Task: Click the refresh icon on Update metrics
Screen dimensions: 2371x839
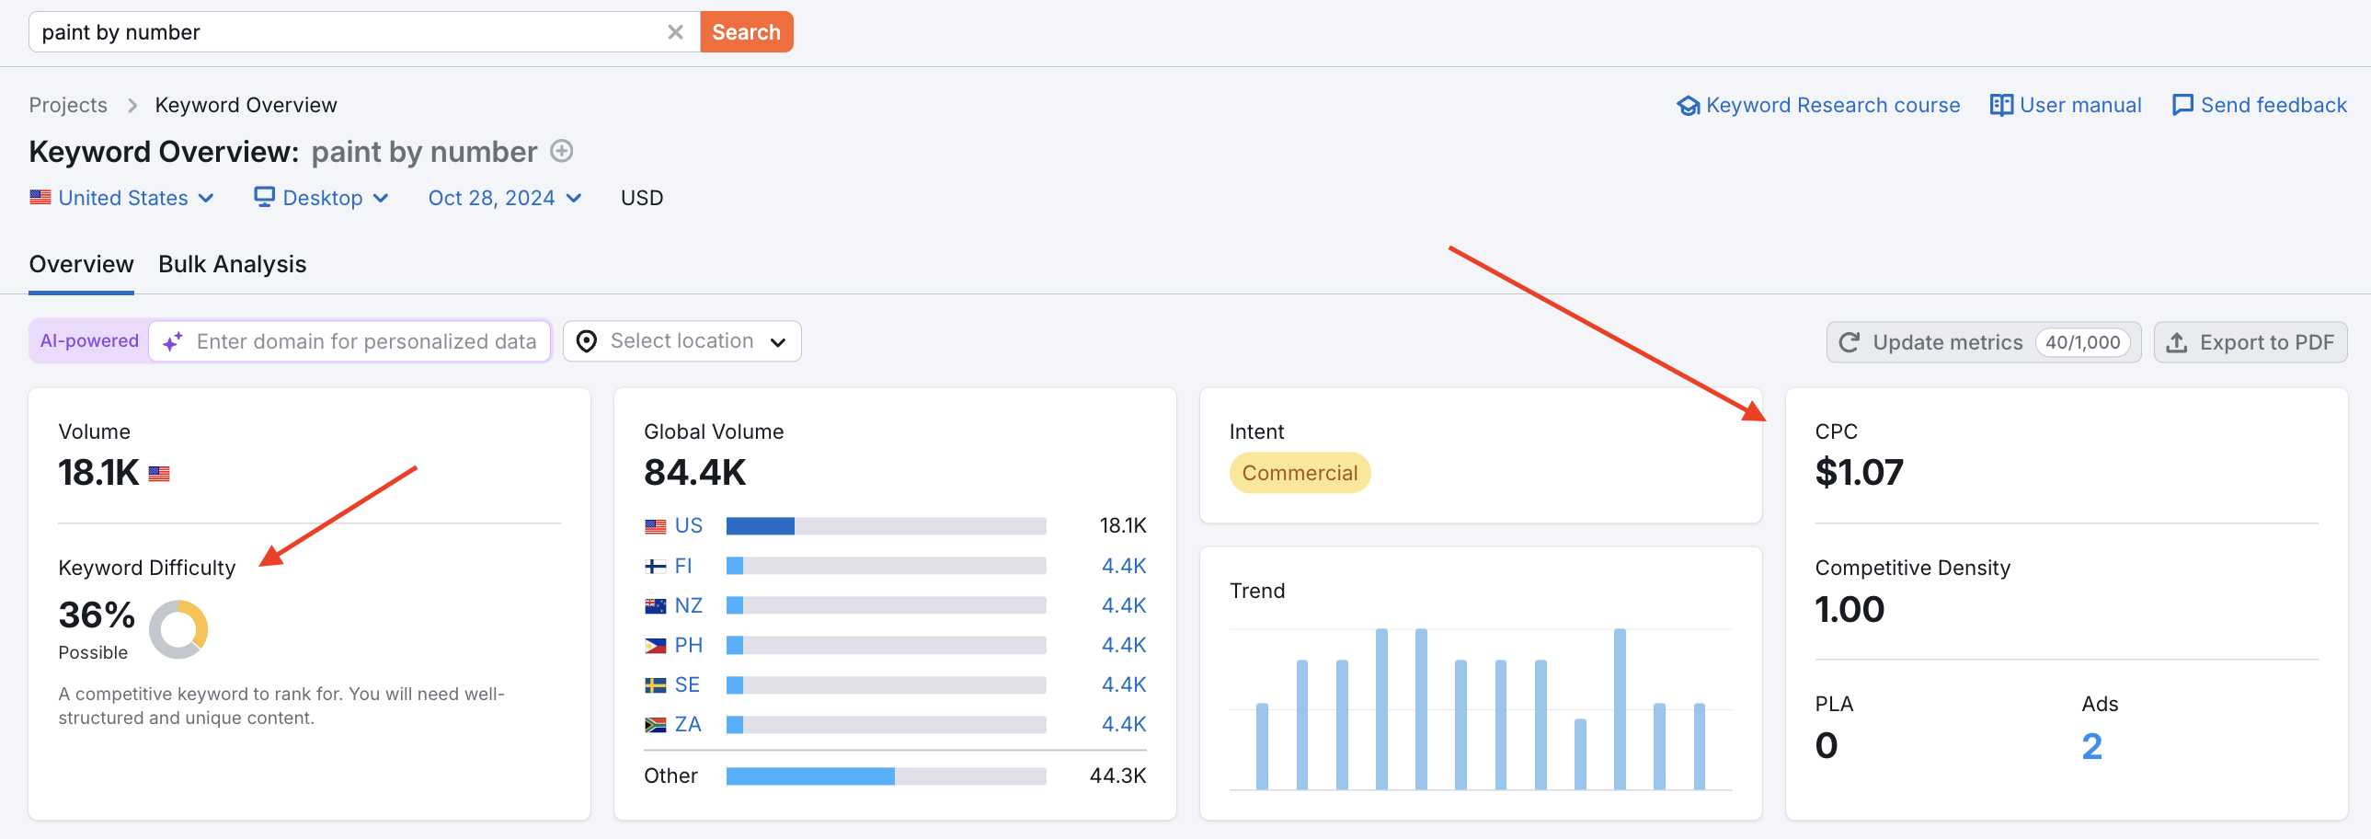Action: [1849, 342]
